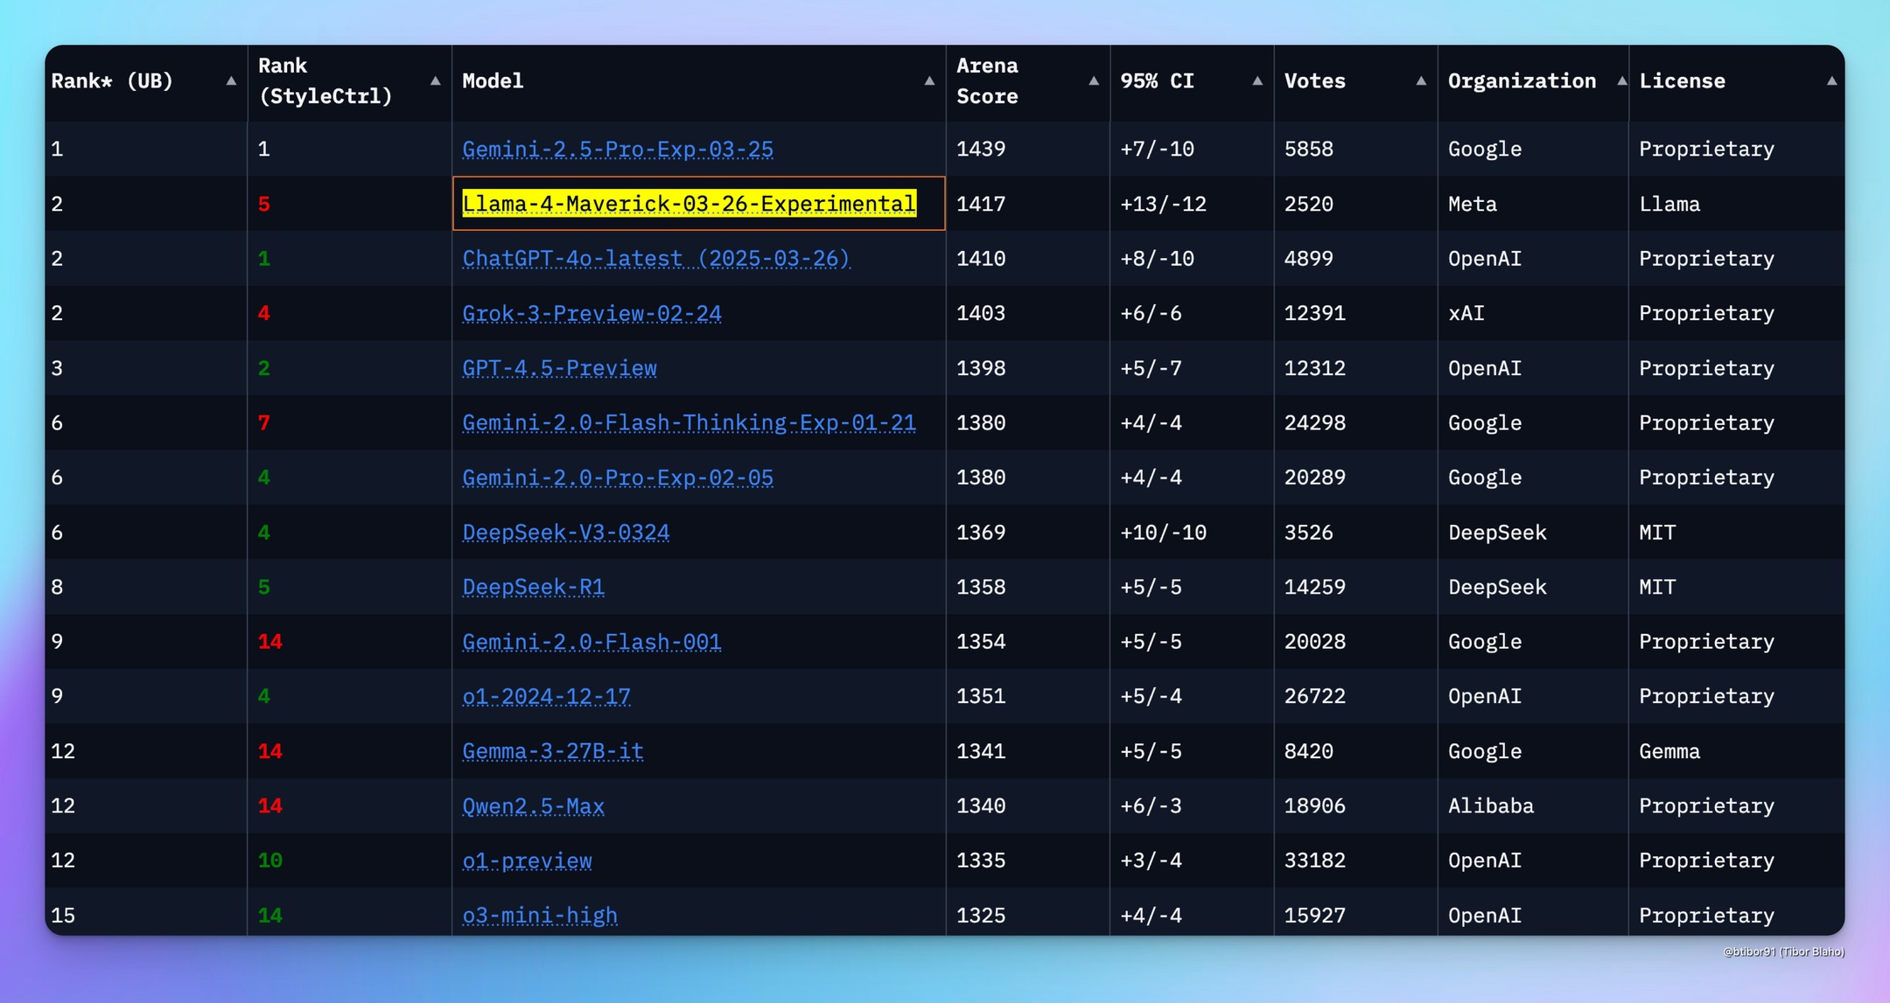1890x1003 pixels.
Task: Select votes value 8420
Action: click(x=1309, y=751)
